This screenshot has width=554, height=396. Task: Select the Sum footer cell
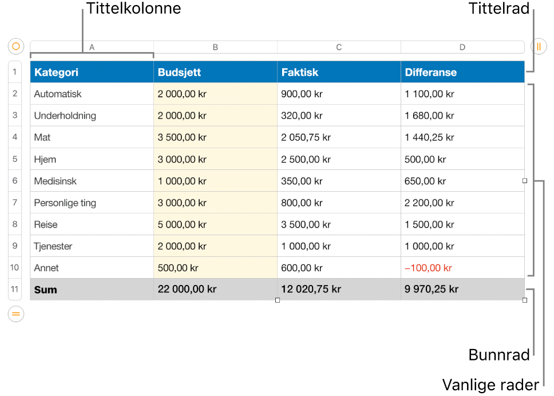point(92,290)
